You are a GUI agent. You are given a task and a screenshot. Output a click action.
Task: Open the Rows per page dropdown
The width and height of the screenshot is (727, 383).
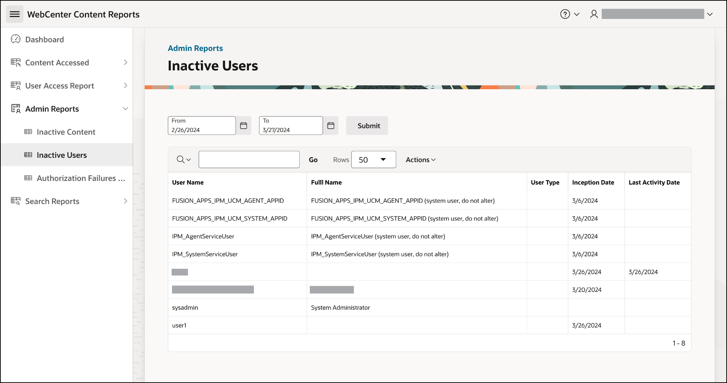point(374,160)
